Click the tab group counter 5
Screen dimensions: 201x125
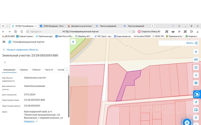(3, 26)
